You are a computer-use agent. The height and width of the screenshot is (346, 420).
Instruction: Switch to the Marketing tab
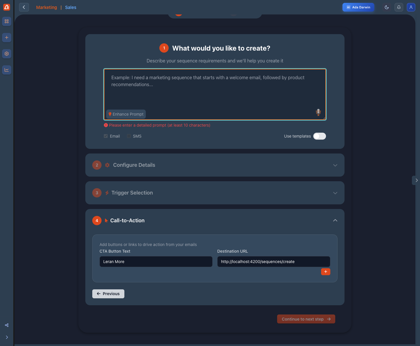coord(47,8)
